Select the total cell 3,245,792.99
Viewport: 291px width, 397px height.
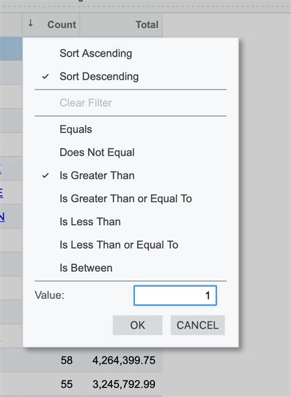click(x=124, y=384)
